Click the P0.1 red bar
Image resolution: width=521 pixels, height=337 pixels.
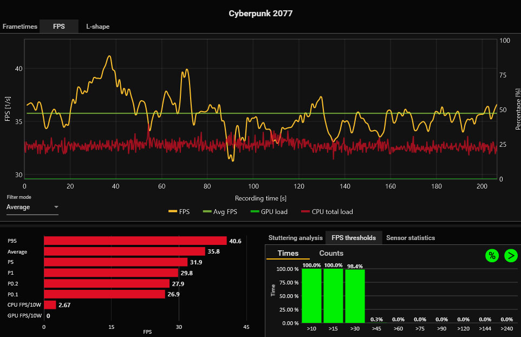point(104,294)
